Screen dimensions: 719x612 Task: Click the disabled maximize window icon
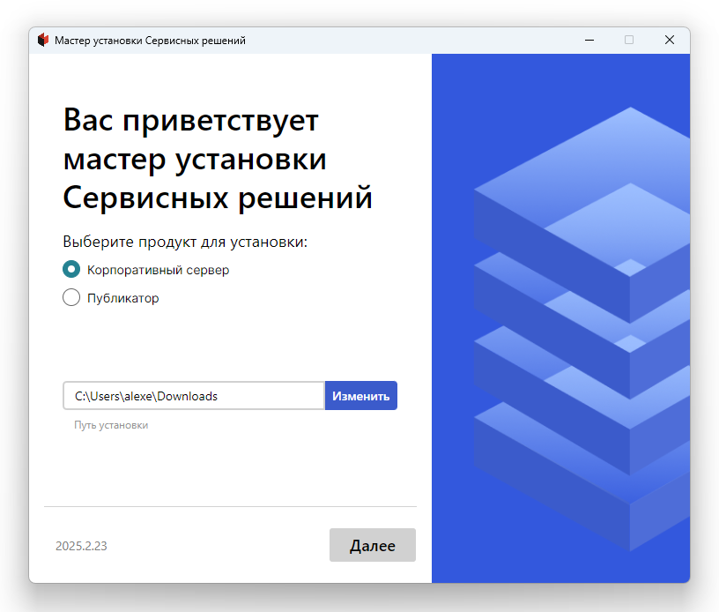pyautogui.click(x=629, y=40)
